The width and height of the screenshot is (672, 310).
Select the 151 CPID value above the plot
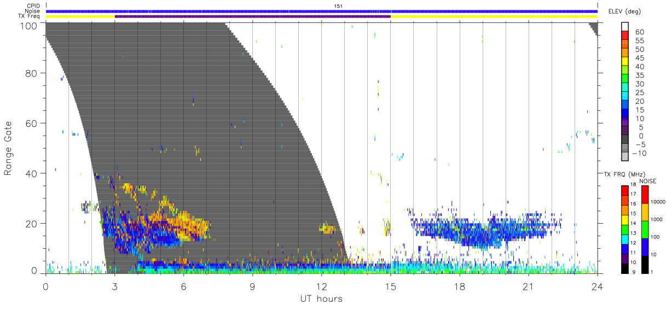[x=338, y=6]
